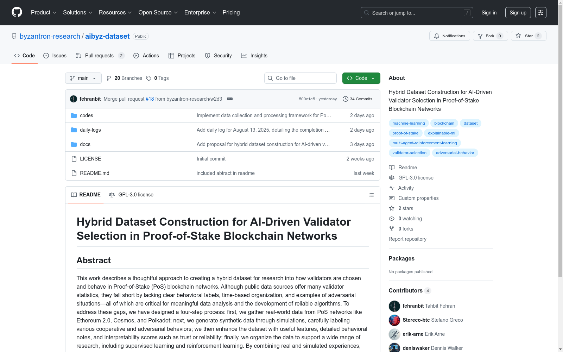Open the appearance settings icon button
563x352 pixels.
click(x=541, y=13)
